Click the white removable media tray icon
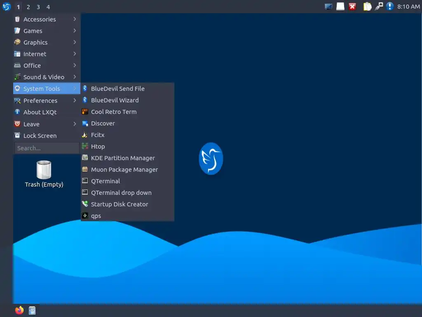The image size is (422, 317). [340, 7]
